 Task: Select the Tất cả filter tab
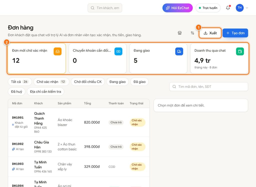[19, 82]
